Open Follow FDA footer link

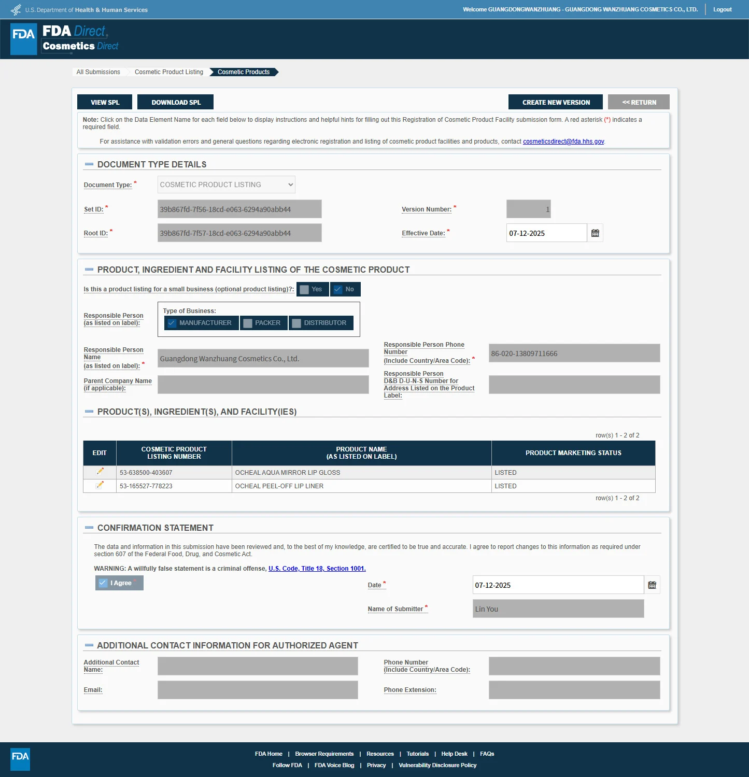tap(287, 765)
